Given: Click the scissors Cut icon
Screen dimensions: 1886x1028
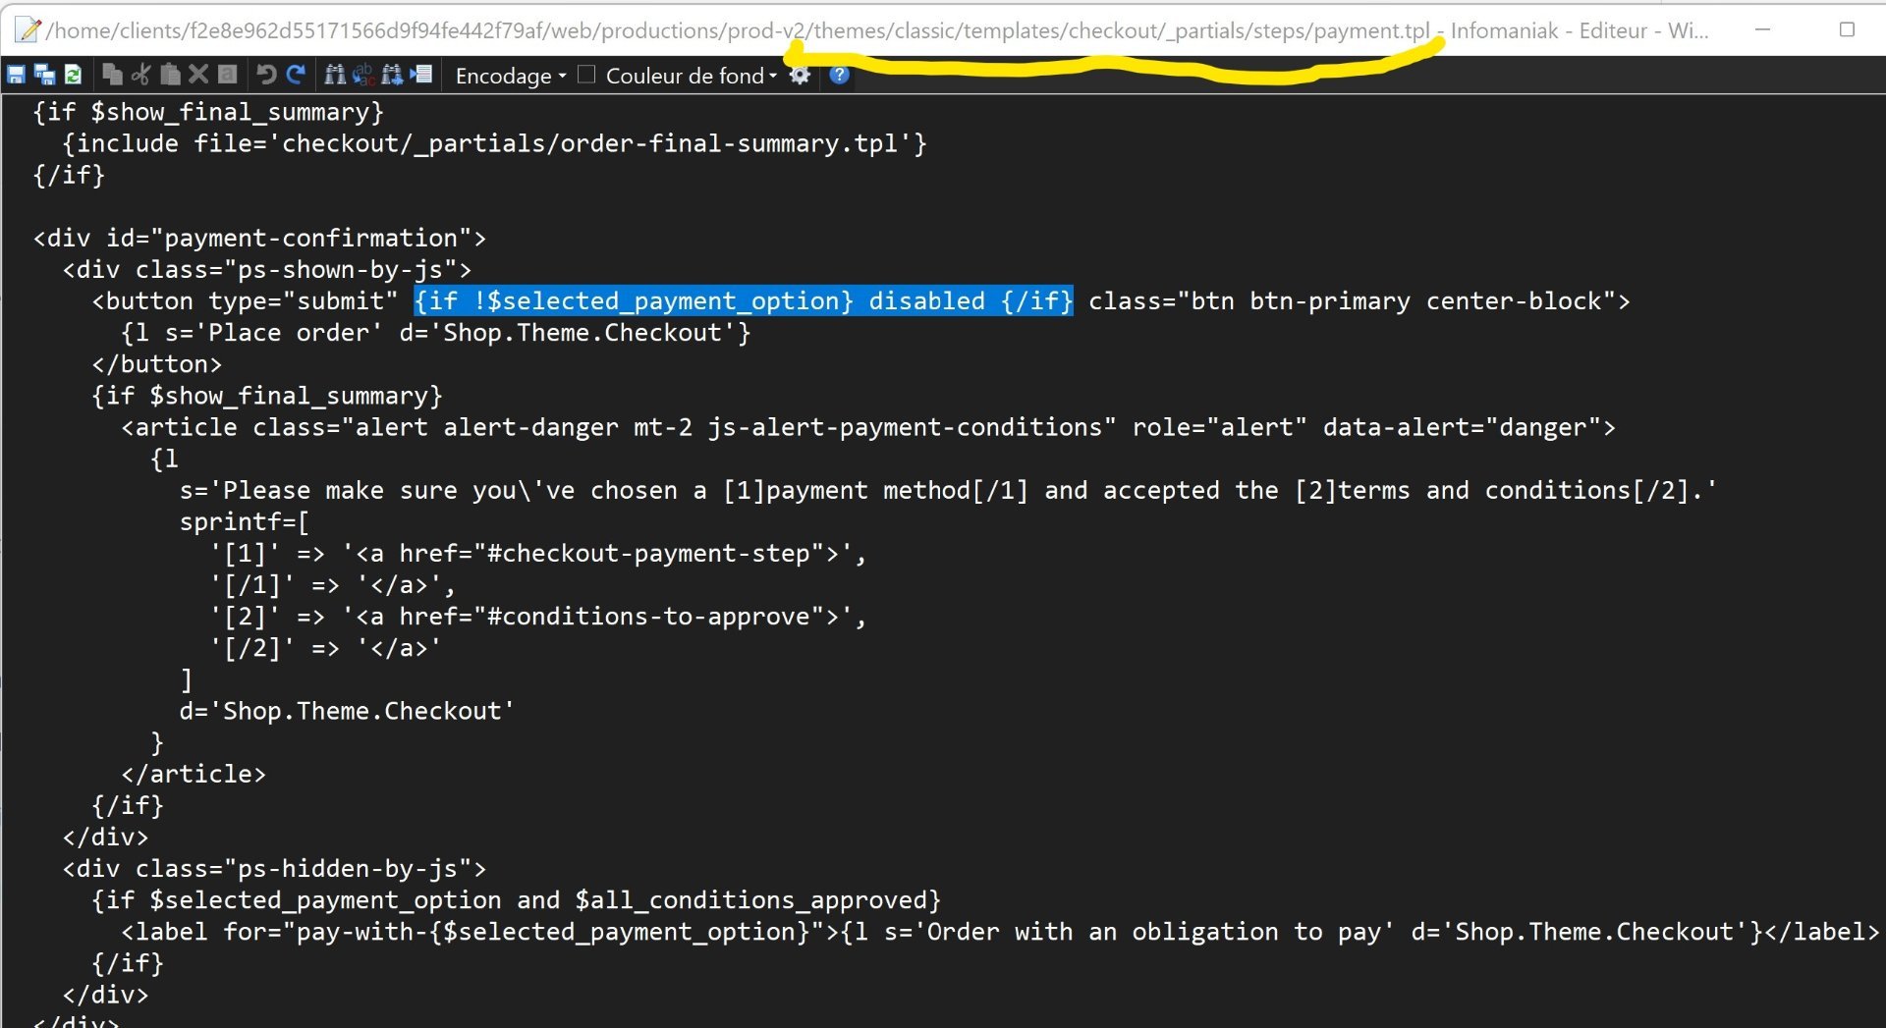Looking at the screenshot, I should click(141, 75).
